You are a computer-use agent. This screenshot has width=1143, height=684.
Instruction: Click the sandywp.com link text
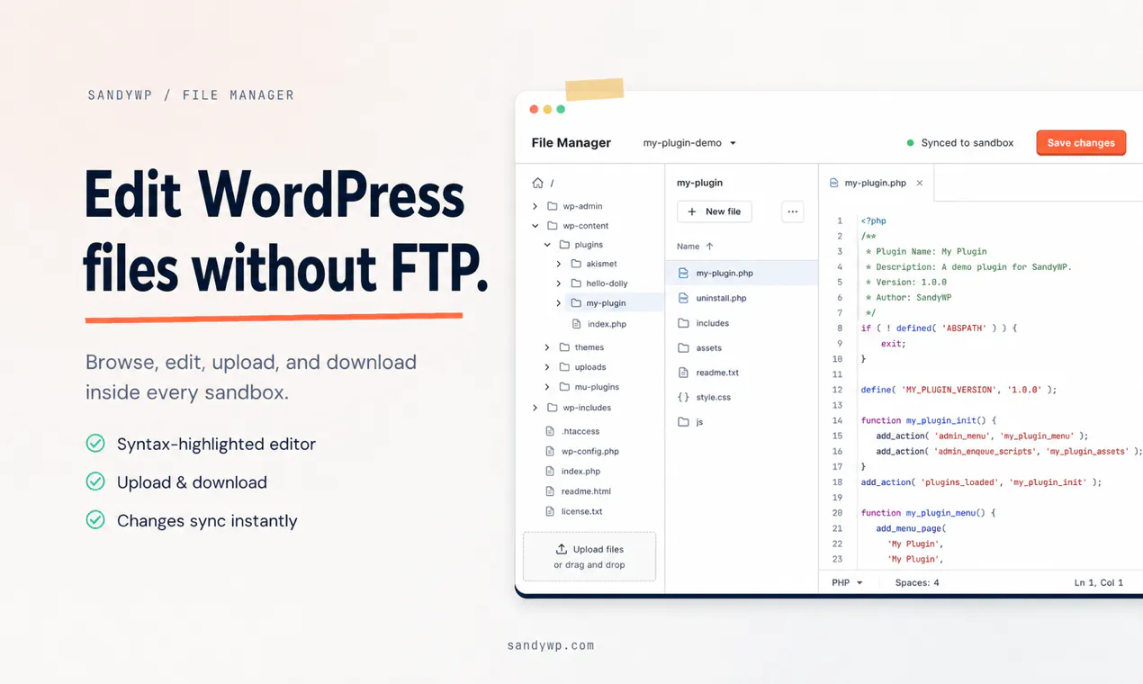point(551,645)
